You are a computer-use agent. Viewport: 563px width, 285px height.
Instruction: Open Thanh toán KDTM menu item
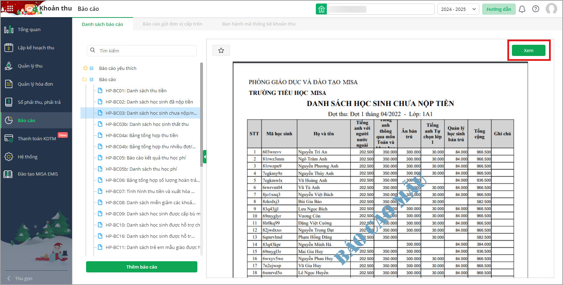36,138
